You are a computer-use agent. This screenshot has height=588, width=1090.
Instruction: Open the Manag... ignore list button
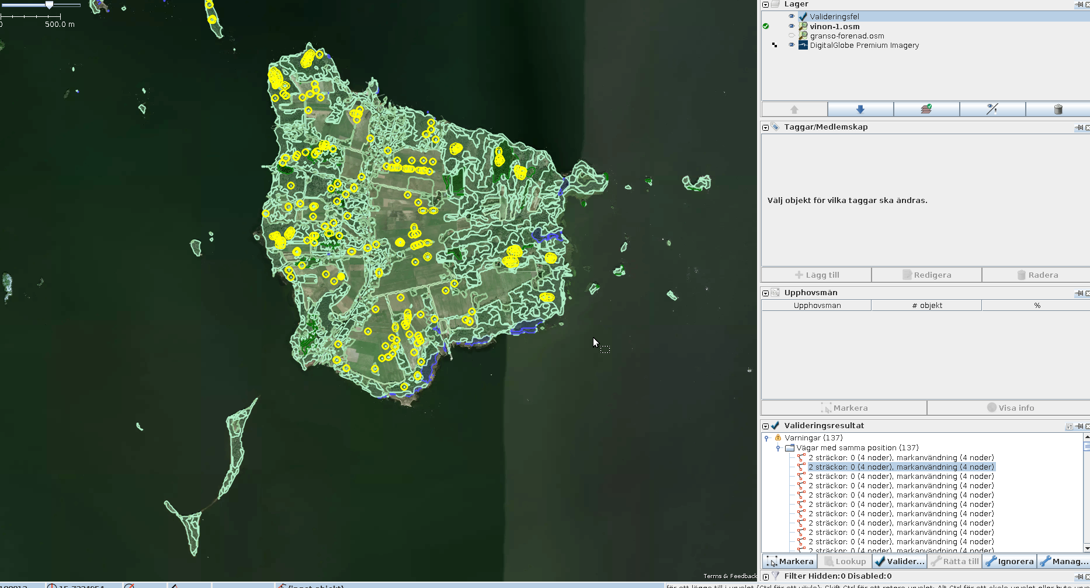(x=1064, y=561)
